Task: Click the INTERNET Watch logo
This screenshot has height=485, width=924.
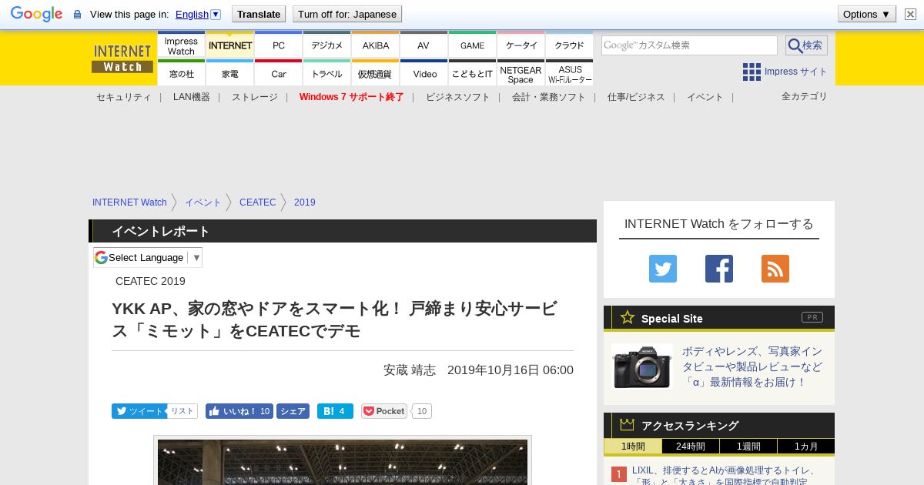Action: (x=122, y=59)
